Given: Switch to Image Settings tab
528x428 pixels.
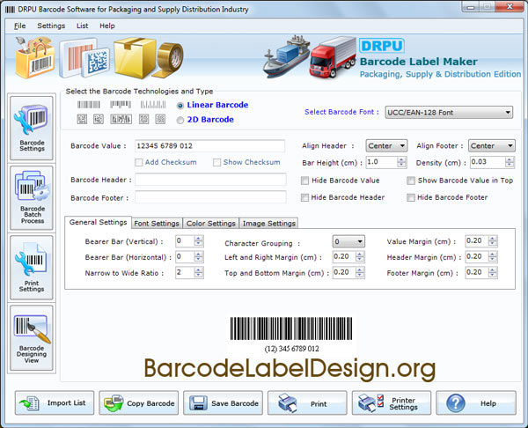Looking at the screenshot, I should point(268,224).
